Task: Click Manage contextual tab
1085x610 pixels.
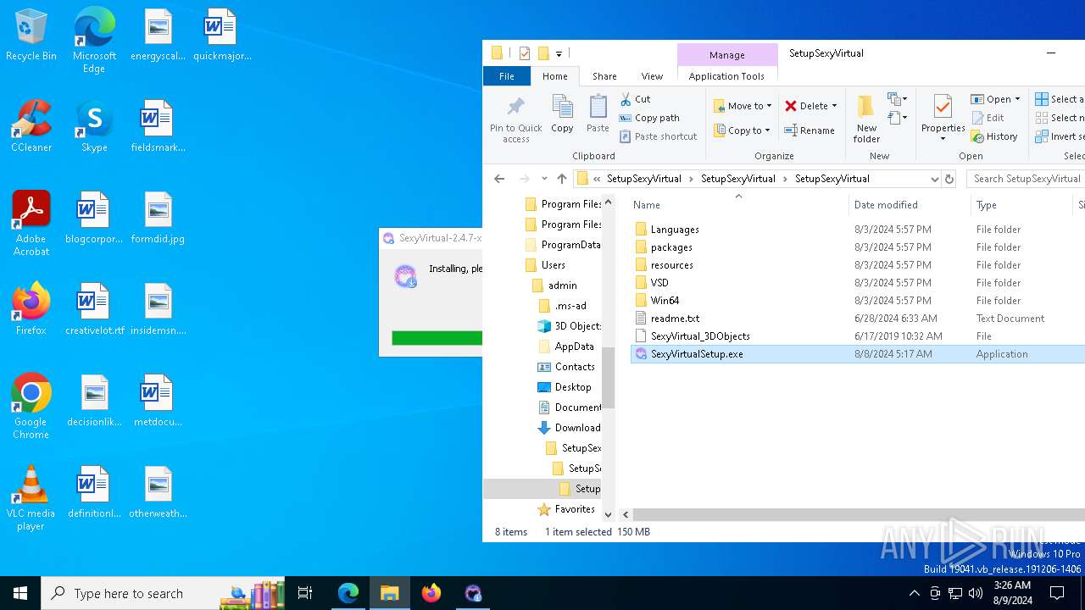Action: pos(727,55)
